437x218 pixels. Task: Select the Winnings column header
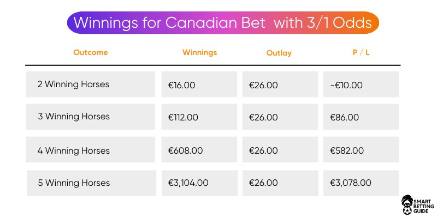point(199,52)
